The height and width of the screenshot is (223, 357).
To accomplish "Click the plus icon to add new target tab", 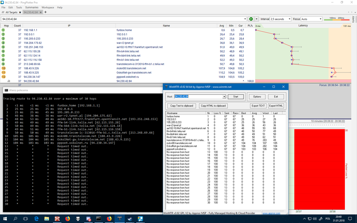I will (45, 12).
